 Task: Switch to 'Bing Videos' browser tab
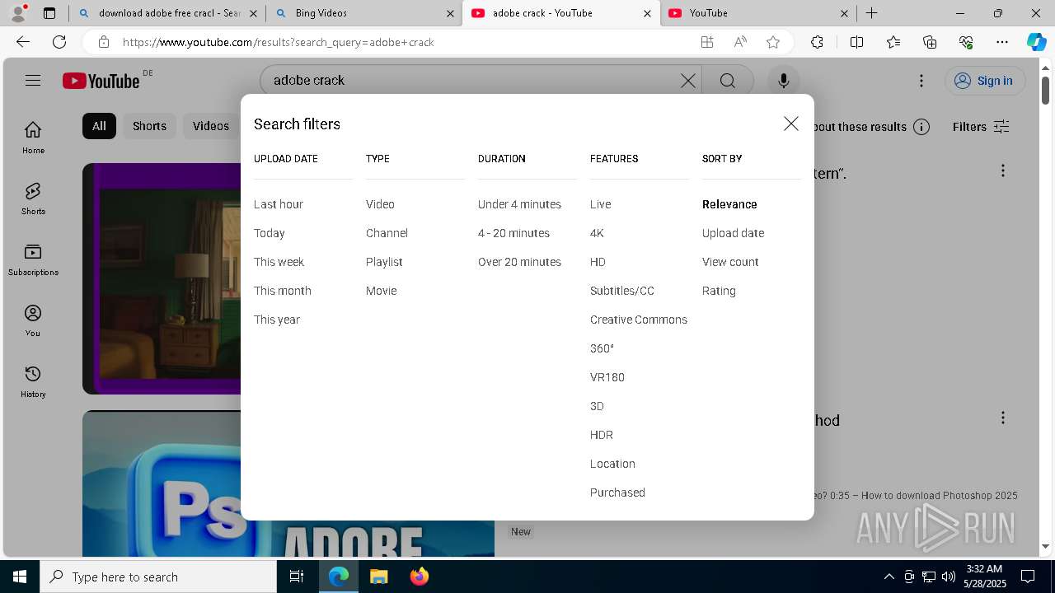click(364, 13)
